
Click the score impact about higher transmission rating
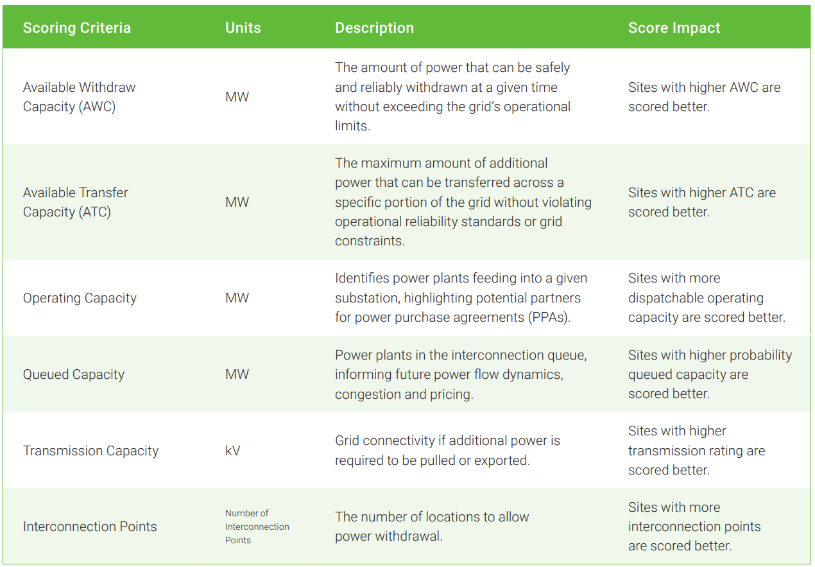point(696,451)
